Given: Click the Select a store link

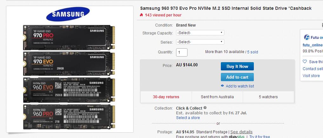Looking at the screenshot, I should pyautogui.click(x=188, y=118).
